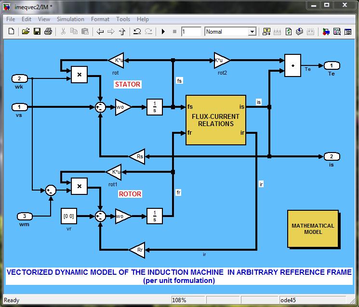Select the Te output port block
Image resolution: width=359 pixels, height=307 pixels.
[332, 66]
